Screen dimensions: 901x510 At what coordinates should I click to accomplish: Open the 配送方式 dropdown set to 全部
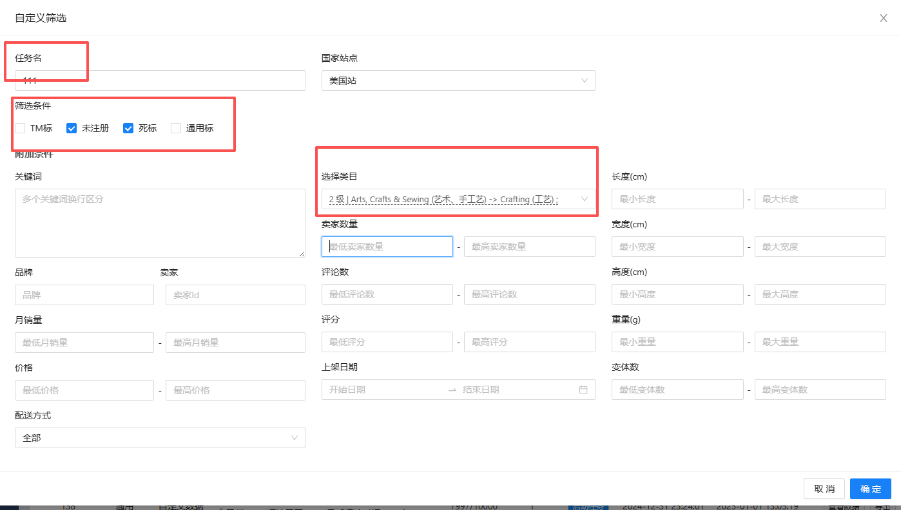tap(160, 438)
